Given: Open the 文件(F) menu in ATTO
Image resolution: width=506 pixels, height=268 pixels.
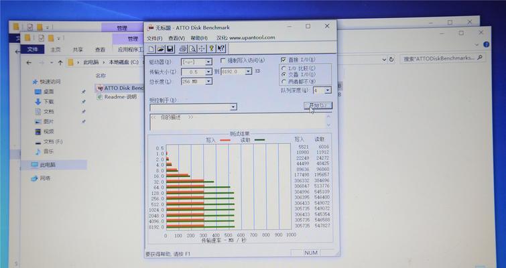Looking at the screenshot, I should (x=155, y=38).
